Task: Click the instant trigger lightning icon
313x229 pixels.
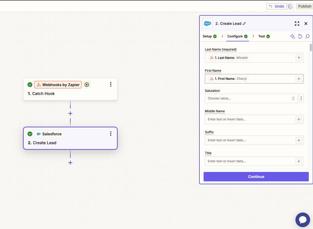Action: pyautogui.click(x=87, y=85)
